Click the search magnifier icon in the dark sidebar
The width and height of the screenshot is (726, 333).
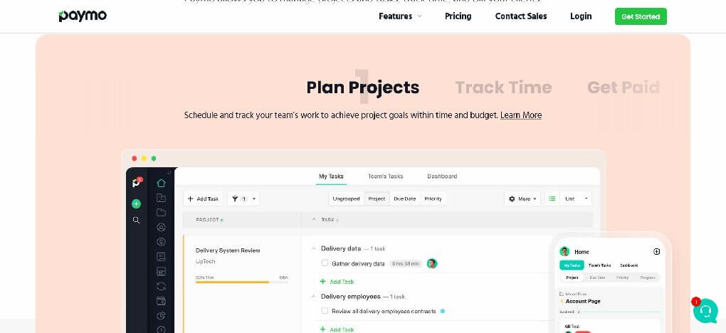pos(136,221)
